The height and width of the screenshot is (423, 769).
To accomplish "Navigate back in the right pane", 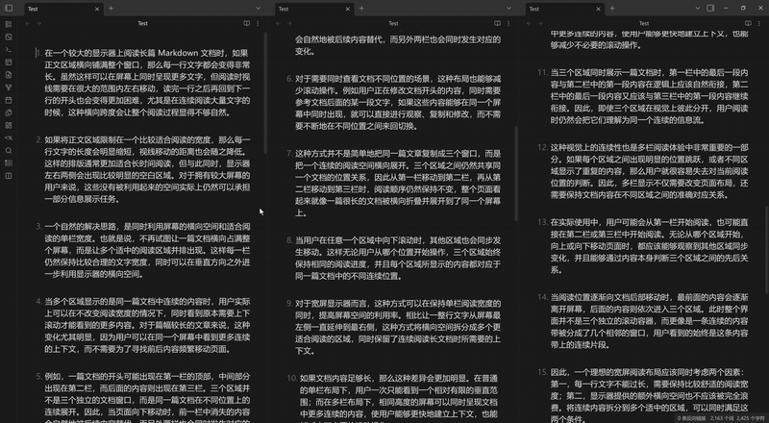I will (x=530, y=24).
